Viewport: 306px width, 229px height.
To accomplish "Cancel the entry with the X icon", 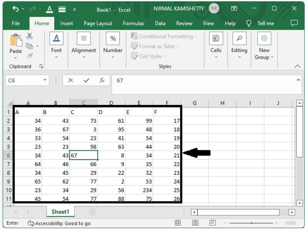I will [71, 80].
